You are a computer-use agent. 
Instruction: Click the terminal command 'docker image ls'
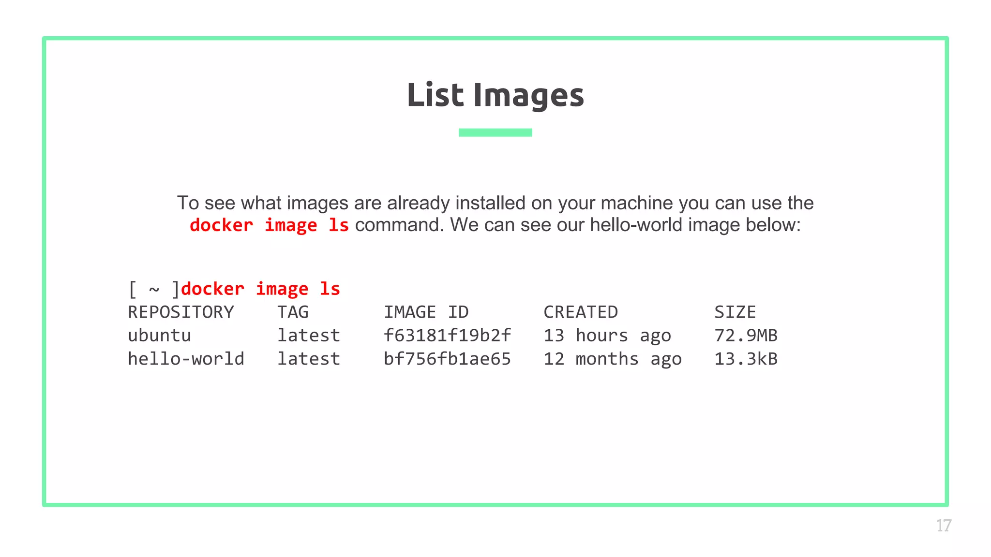(x=260, y=289)
